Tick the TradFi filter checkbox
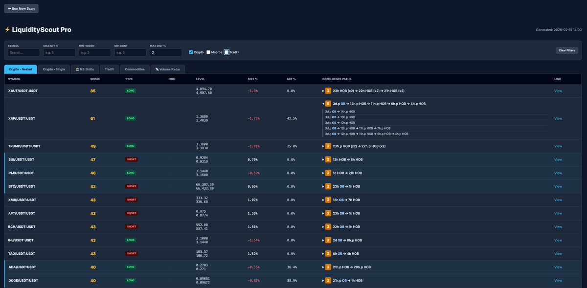Image resolution: width=587 pixels, height=288 pixels. pyautogui.click(x=226, y=52)
